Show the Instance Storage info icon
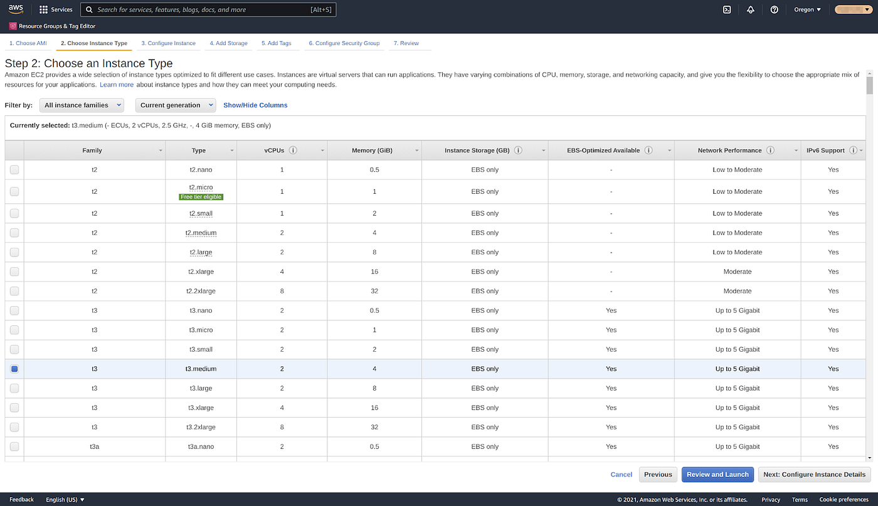The image size is (878, 506). coord(519,150)
